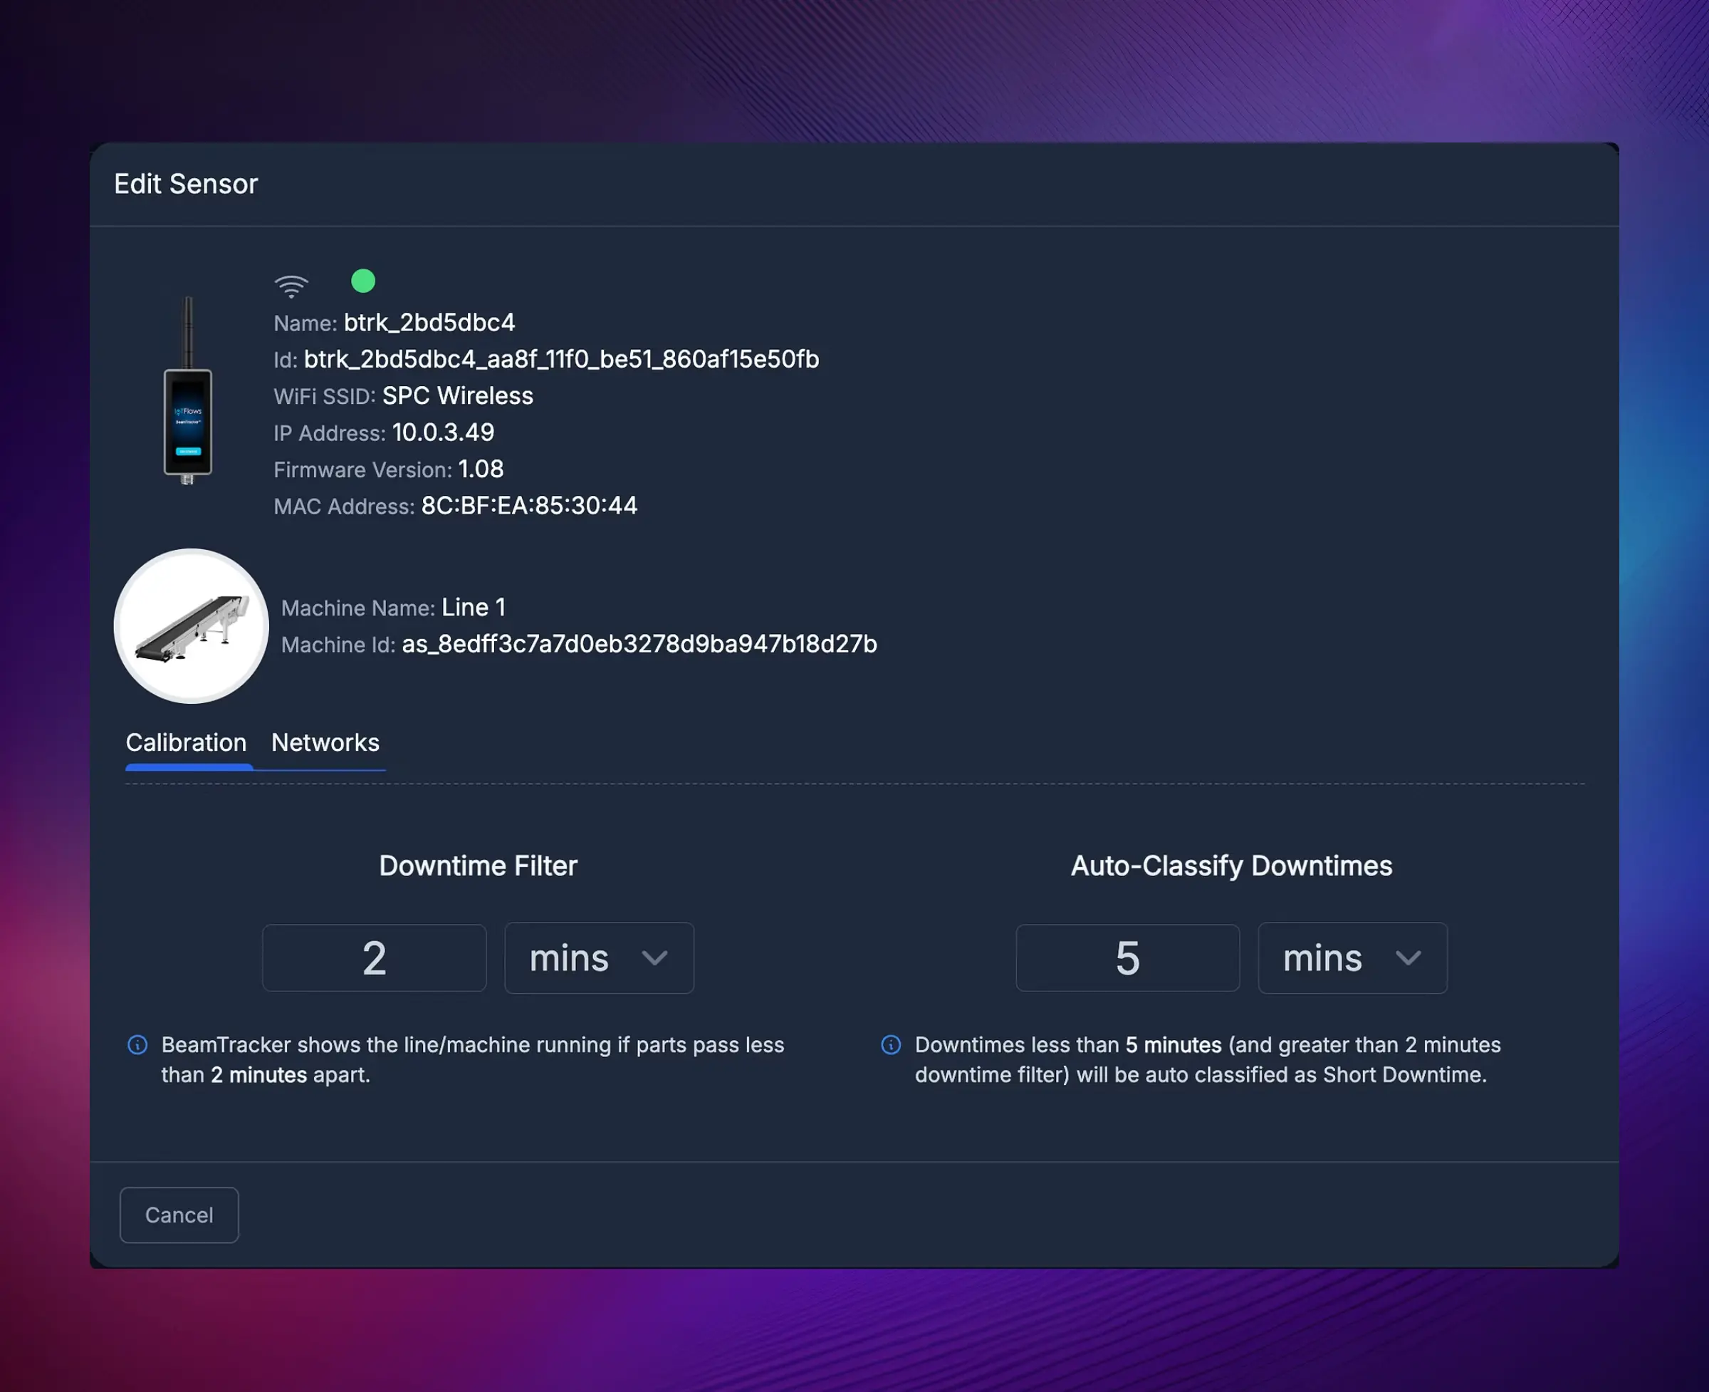The image size is (1709, 1392).
Task: Click the green online status indicator
Action: pos(364,281)
